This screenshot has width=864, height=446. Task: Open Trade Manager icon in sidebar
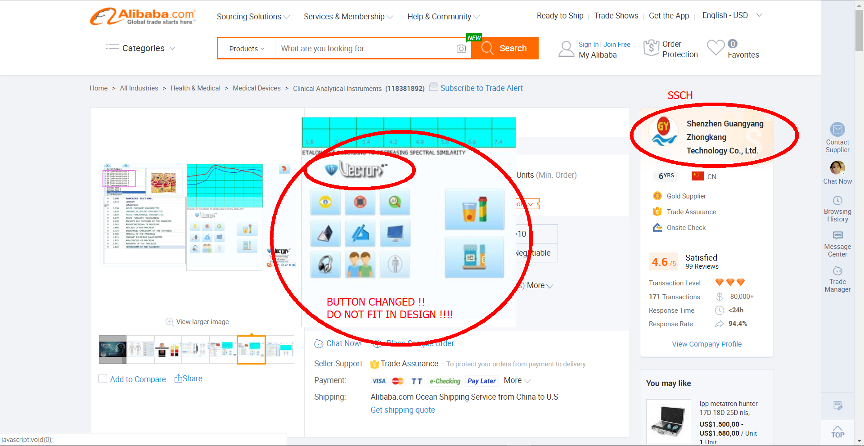[837, 271]
